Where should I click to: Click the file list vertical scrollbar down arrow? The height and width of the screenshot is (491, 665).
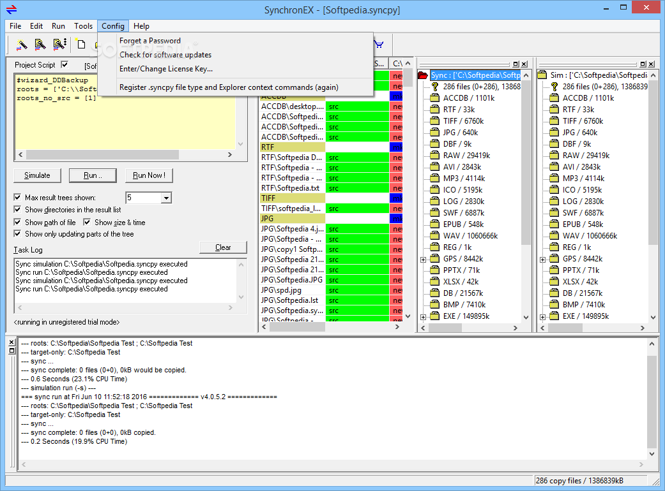click(x=408, y=316)
